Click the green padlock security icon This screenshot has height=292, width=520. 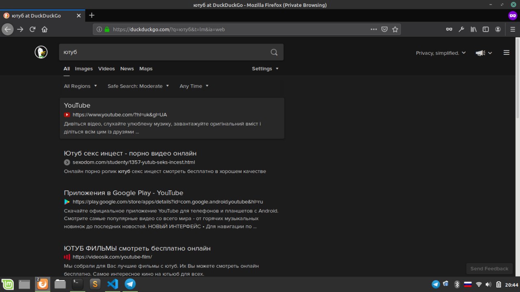tap(107, 29)
